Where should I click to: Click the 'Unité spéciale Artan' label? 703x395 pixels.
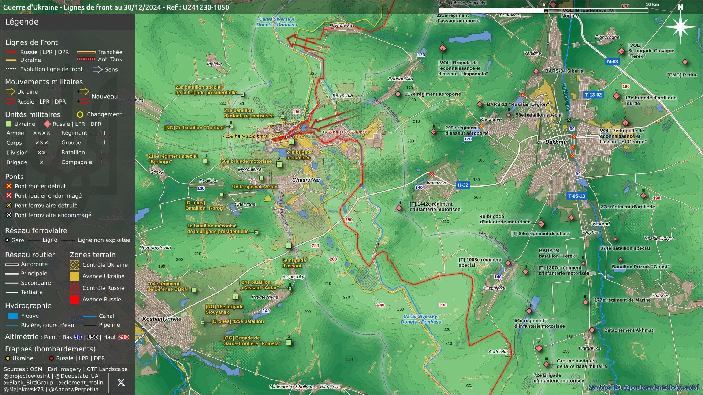click(255, 187)
